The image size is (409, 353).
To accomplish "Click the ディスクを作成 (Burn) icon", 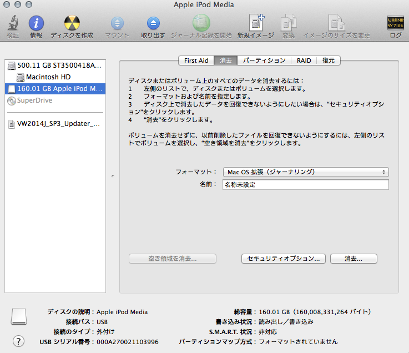I will click(72, 24).
